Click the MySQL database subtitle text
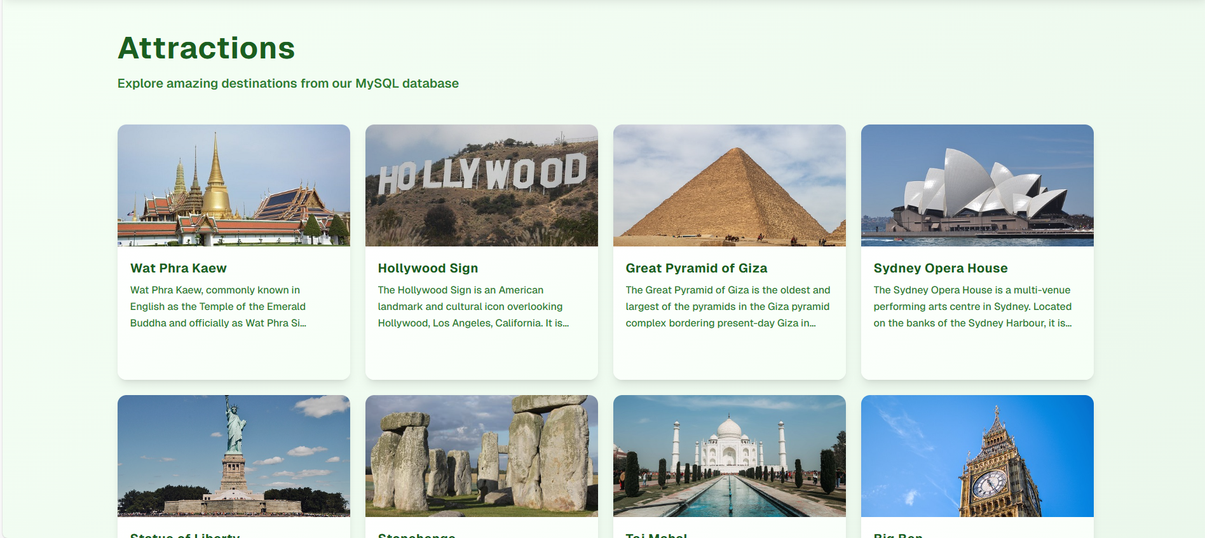 (x=288, y=83)
